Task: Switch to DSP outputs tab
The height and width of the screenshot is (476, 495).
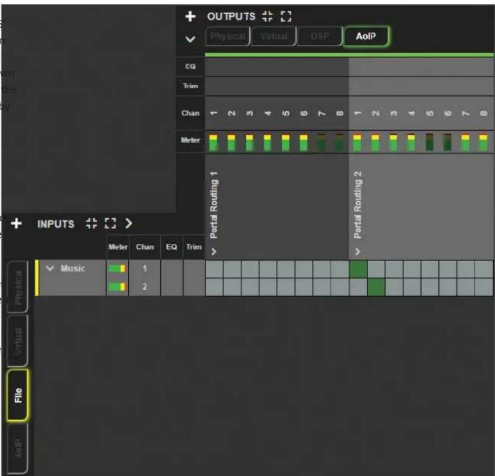Action: 319,36
